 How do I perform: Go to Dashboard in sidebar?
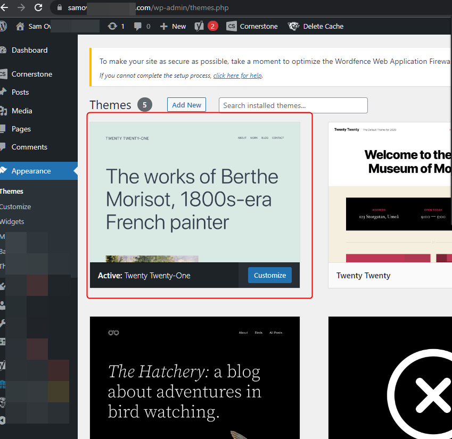coord(29,50)
